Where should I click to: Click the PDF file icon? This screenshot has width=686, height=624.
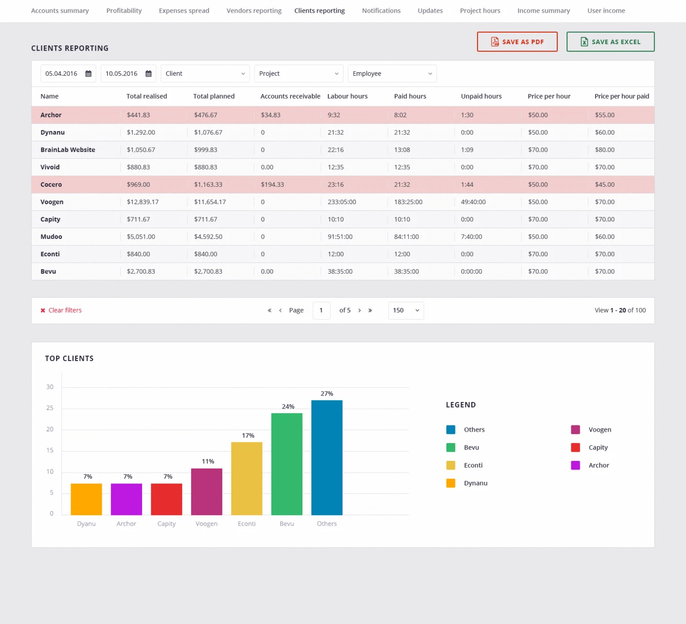[495, 42]
